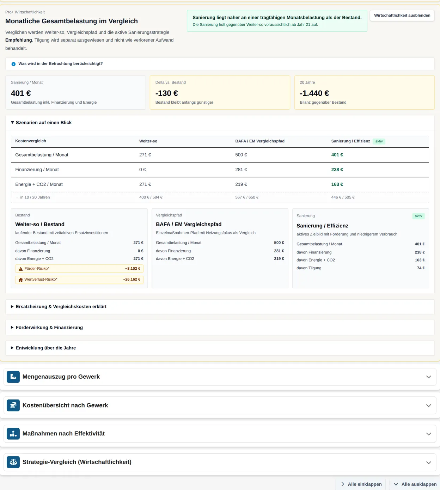This screenshot has width=440, height=490.
Task: Click the blue info icon
Action: tap(13, 64)
